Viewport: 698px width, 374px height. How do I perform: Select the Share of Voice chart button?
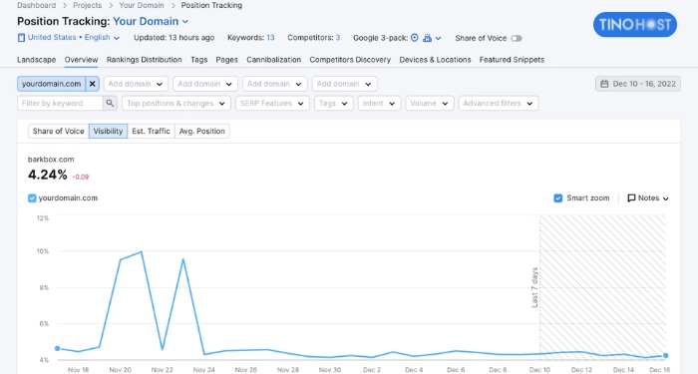(x=58, y=131)
